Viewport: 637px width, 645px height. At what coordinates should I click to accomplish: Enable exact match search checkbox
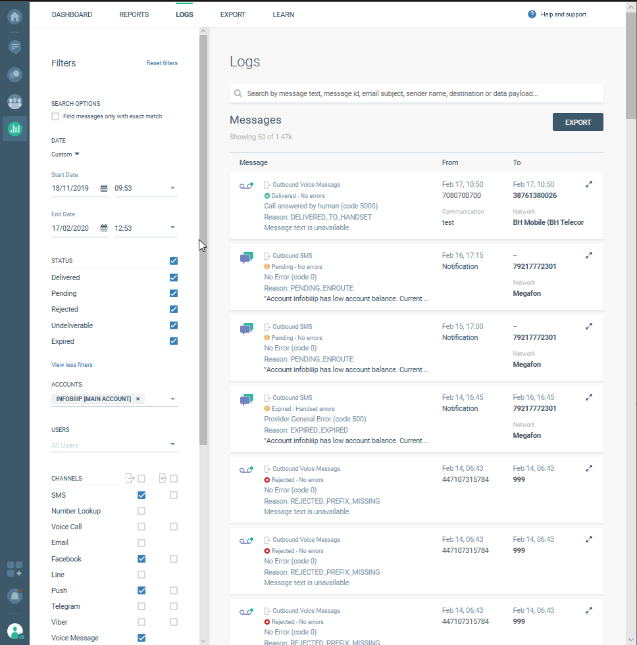[x=55, y=116]
